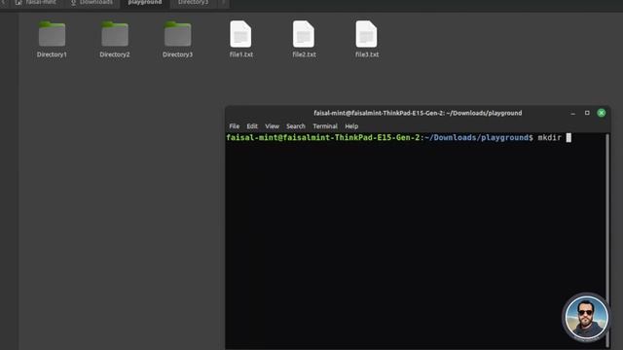Switch to the faisal-mint tab in file manager
This screenshot has width=623, height=350.
[37, 3]
